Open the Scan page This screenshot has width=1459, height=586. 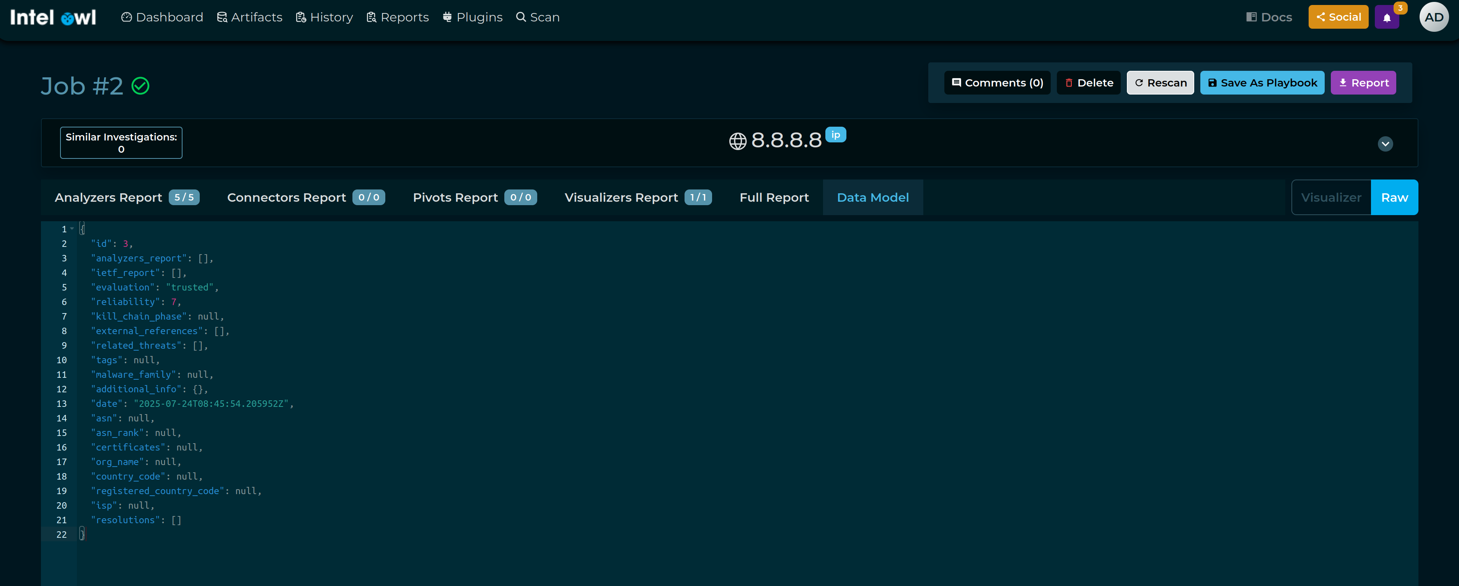click(x=538, y=18)
